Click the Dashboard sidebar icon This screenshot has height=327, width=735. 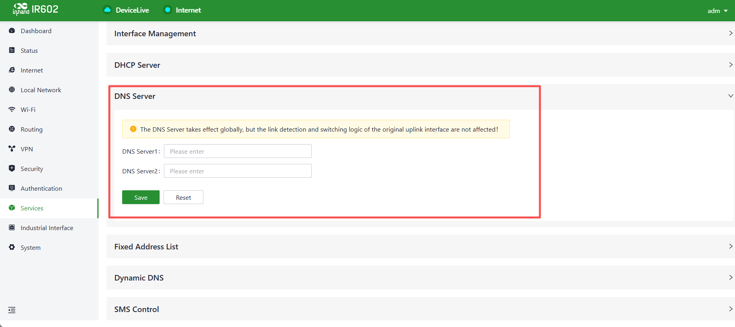coord(12,31)
